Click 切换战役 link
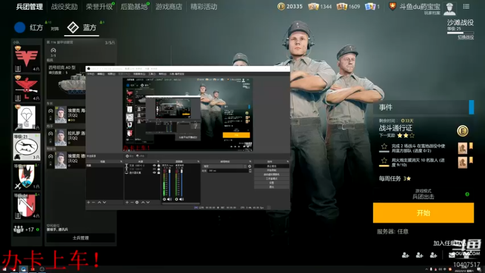 466,37
